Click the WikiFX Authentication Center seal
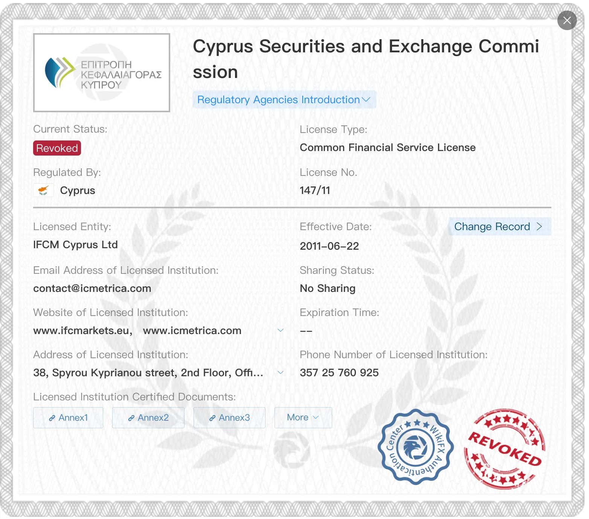 click(415, 447)
